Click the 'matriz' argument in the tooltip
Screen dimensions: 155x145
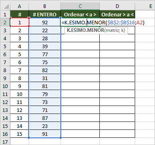click(x=112, y=30)
